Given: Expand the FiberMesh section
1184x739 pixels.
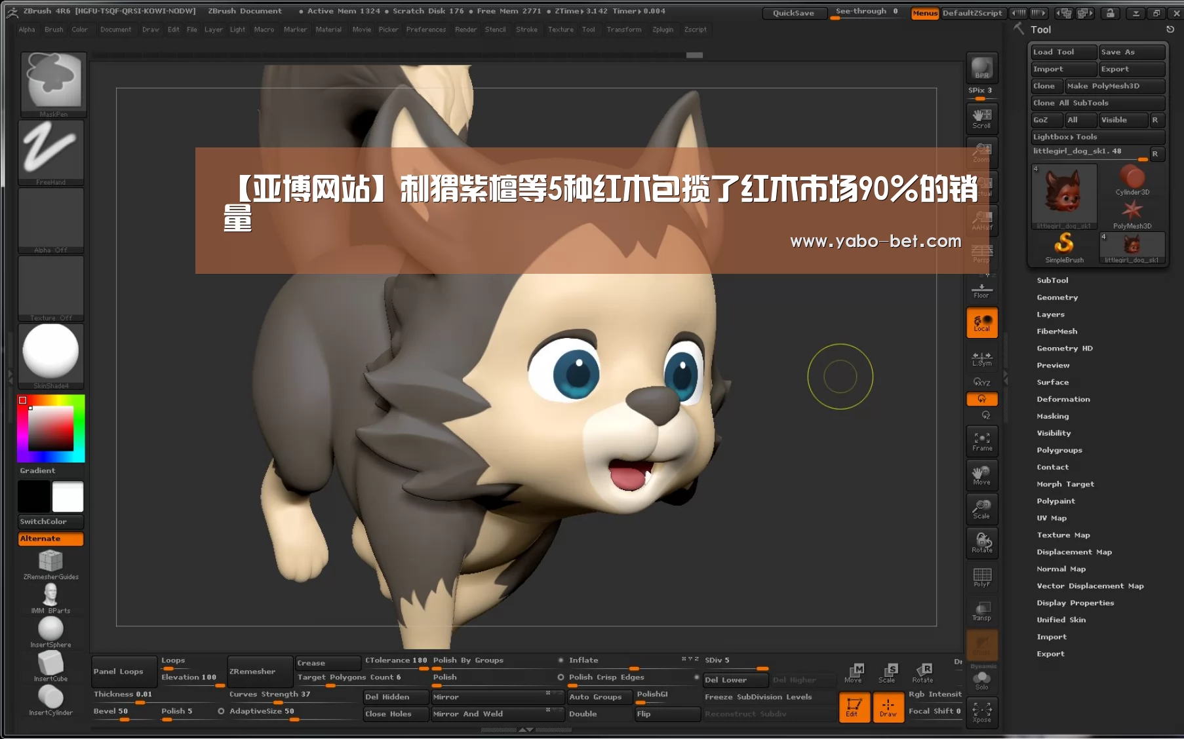Looking at the screenshot, I should click(1057, 332).
